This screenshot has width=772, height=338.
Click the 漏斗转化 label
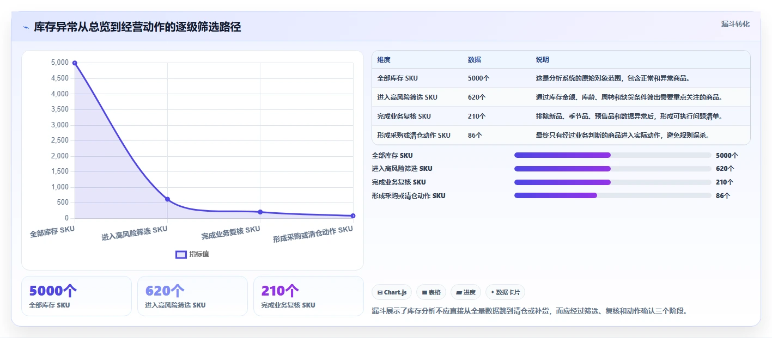click(735, 24)
